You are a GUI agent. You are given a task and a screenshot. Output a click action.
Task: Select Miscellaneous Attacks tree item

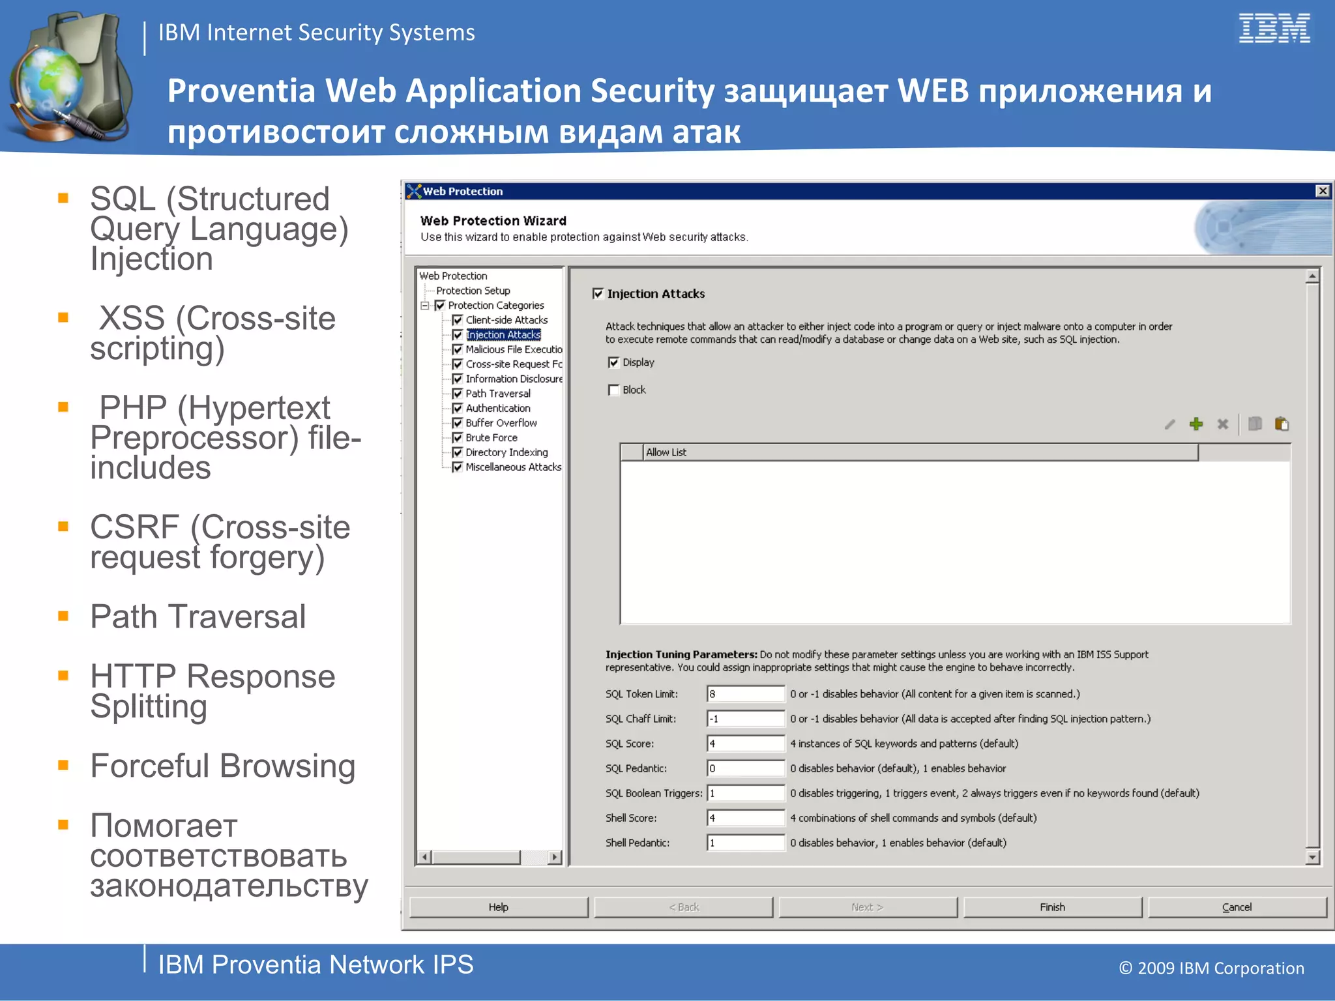(513, 467)
